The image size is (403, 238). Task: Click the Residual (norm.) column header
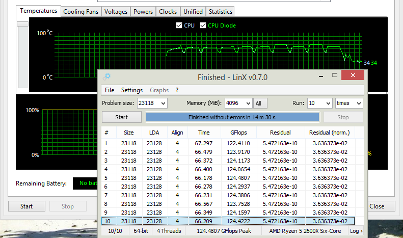330,133
